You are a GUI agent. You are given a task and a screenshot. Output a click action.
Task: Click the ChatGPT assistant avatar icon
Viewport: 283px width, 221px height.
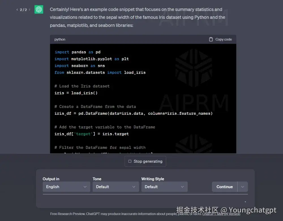[x=38, y=9]
